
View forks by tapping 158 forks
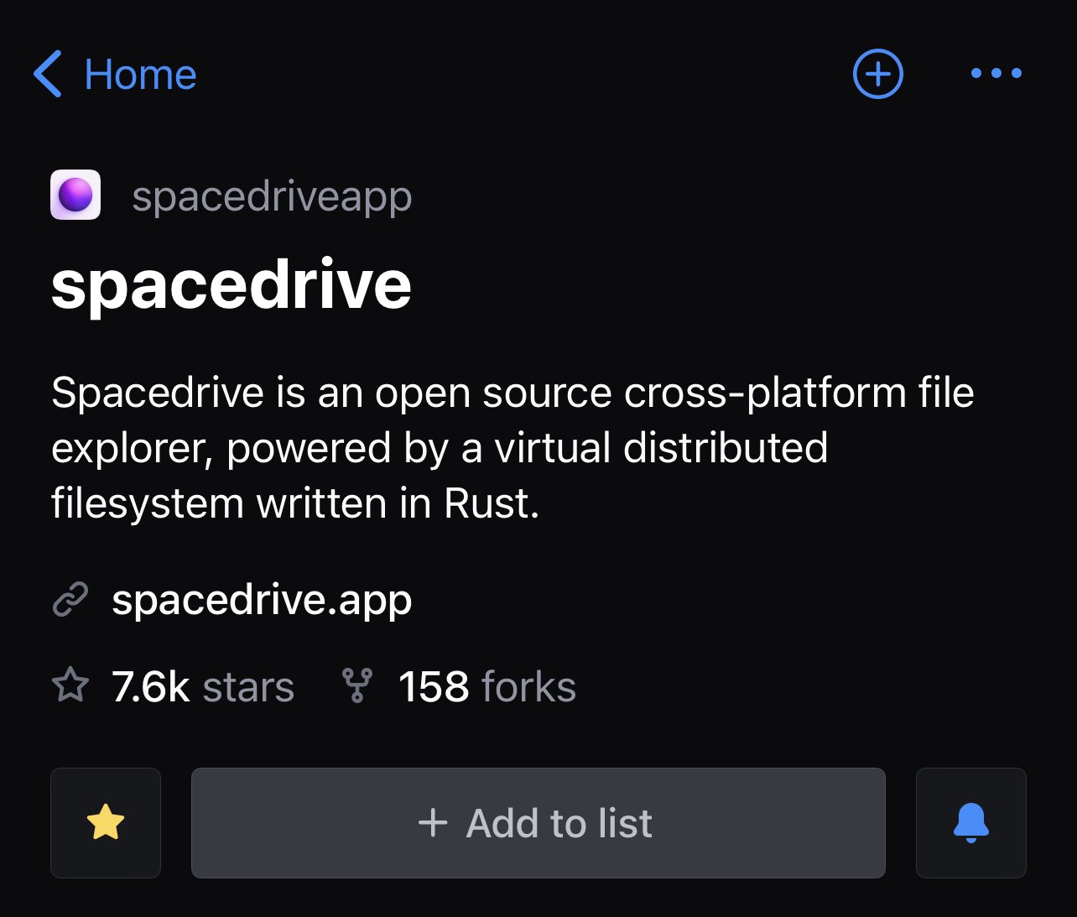(x=486, y=686)
